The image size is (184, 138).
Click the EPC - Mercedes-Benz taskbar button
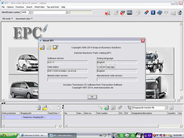[x=62, y=136]
